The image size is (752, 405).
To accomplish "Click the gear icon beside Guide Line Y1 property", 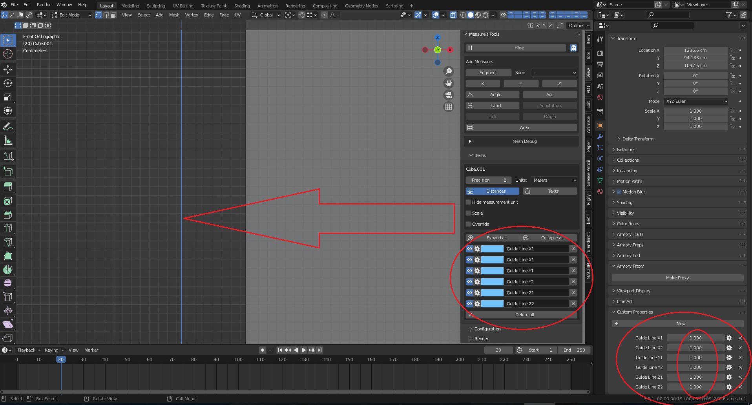I will [729, 358].
